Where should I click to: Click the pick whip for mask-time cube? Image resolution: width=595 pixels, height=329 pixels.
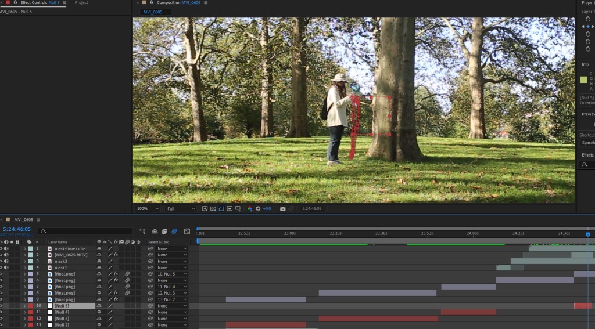(x=150, y=249)
